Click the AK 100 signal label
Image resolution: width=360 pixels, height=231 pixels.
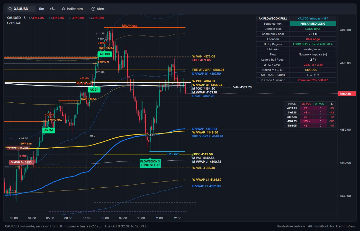tap(105, 54)
